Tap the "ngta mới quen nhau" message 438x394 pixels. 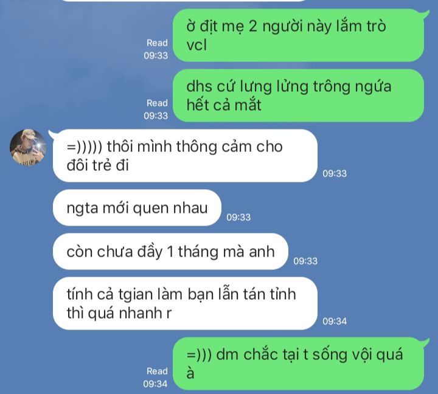point(137,208)
